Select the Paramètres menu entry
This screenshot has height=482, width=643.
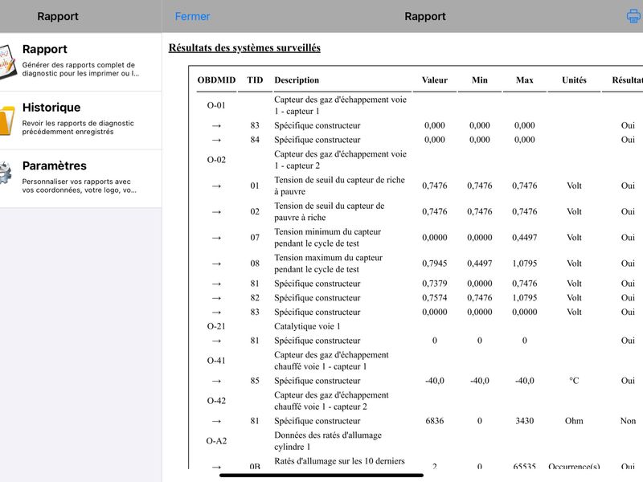[x=81, y=178]
